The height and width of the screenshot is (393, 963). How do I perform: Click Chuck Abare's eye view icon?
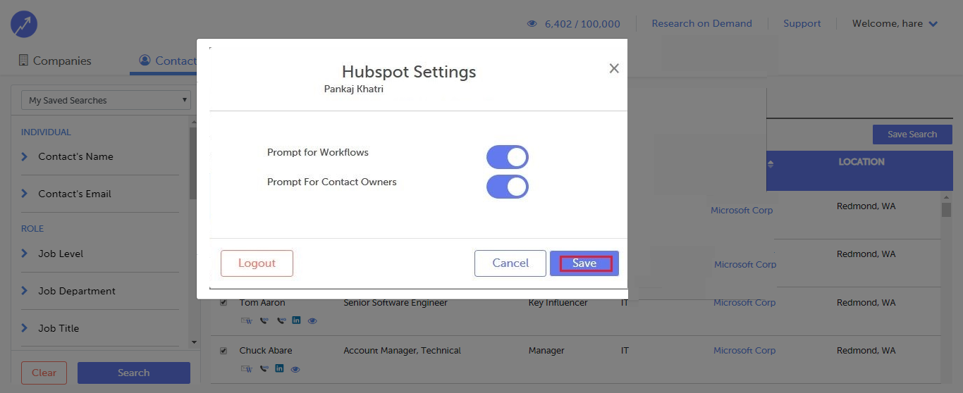(x=295, y=369)
